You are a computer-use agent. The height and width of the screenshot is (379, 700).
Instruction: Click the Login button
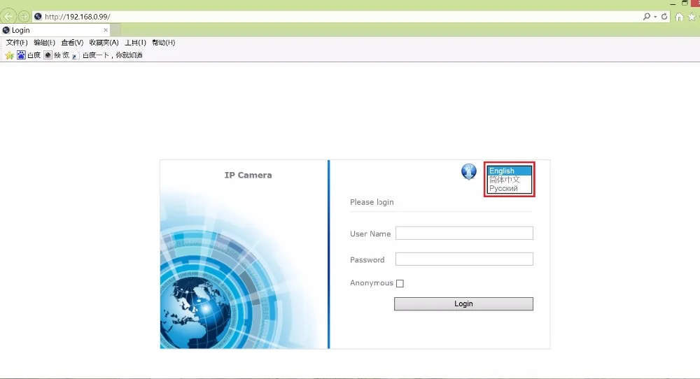click(x=463, y=303)
